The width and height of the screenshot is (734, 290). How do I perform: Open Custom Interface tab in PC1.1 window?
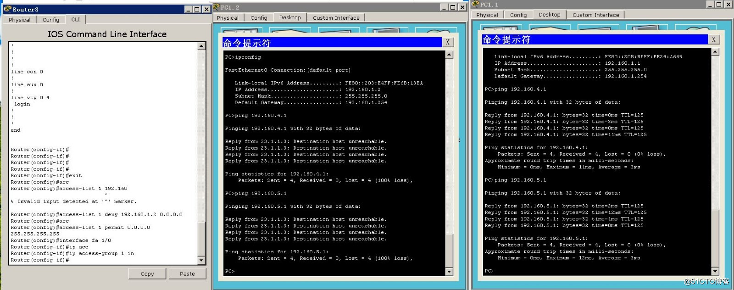[596, 15]
